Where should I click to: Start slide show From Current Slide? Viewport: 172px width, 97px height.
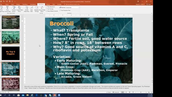(x=8, y=9)
